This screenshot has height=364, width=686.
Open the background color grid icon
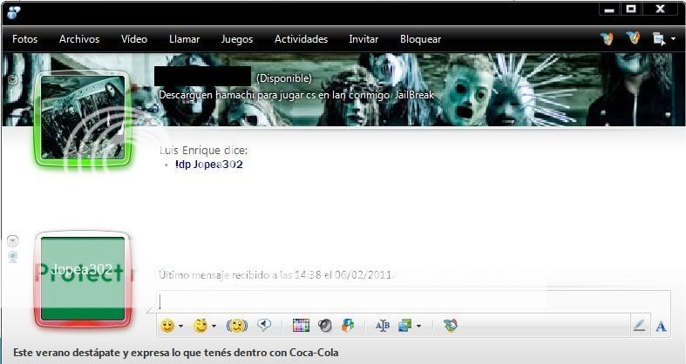coord(302,326)
